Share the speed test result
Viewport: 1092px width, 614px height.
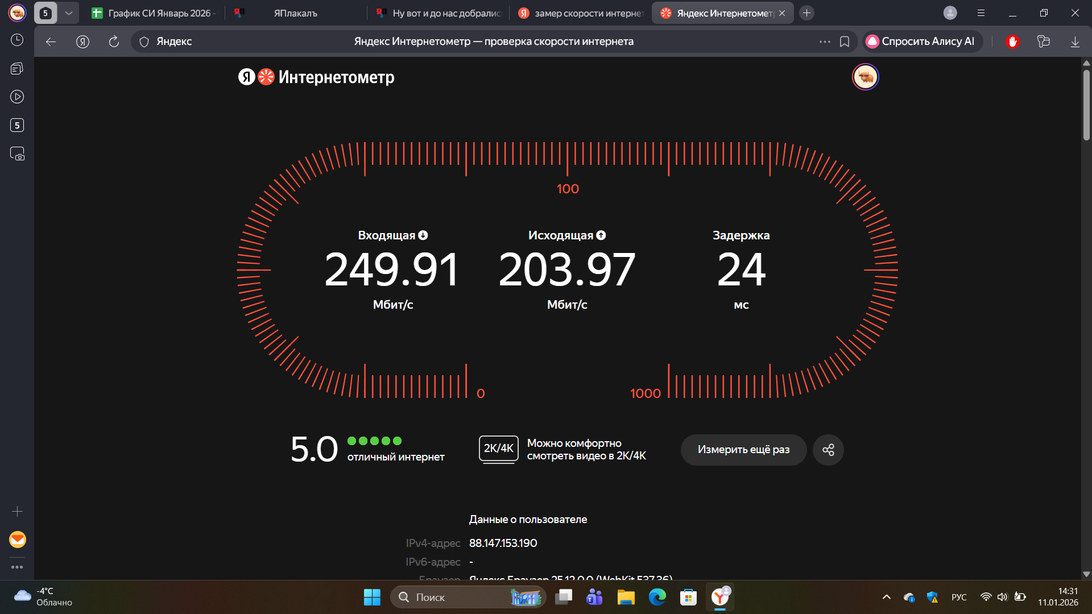tap(828, 450)
